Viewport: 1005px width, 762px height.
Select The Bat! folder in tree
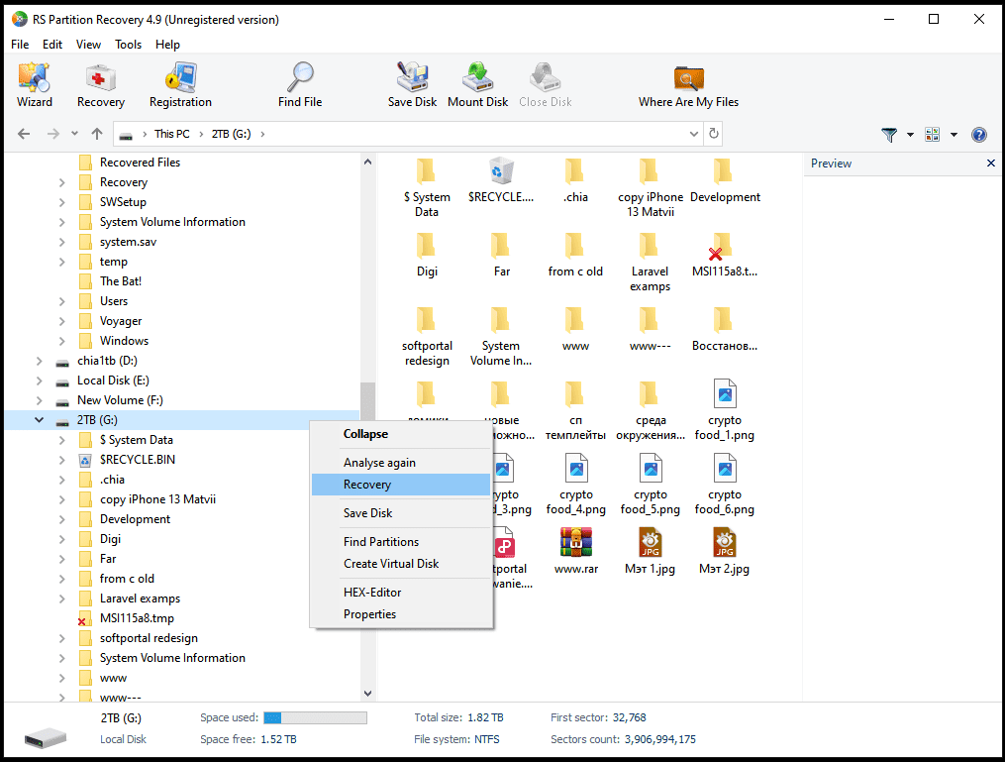[121, 281]
